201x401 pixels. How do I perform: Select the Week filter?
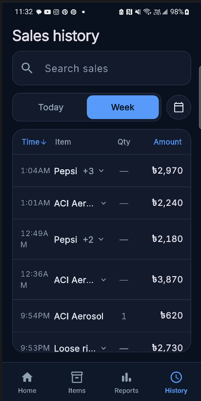point(123,107)
